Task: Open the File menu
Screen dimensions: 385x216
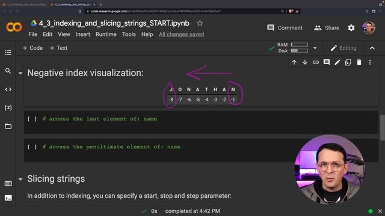Action: pyautogui.click(x=32, y=34)
